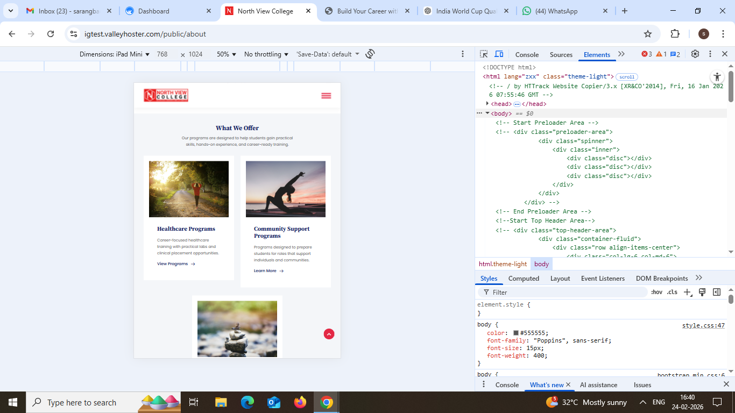735x413 pixels.
Task: Open the Chrome profile avatar
Action: pyautogui.click(x=704, y=34)
